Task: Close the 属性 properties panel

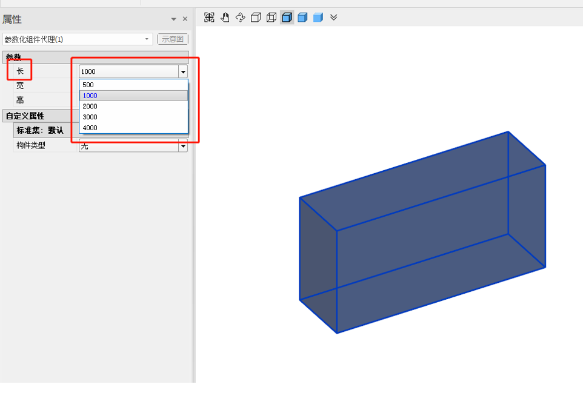Action: coord(185,19)
